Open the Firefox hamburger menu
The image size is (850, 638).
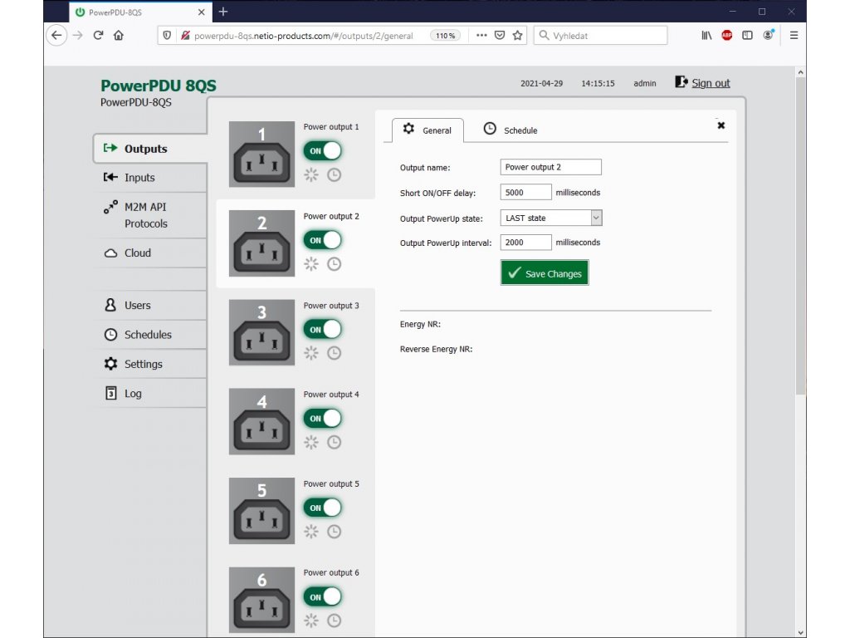coord(794,35)
